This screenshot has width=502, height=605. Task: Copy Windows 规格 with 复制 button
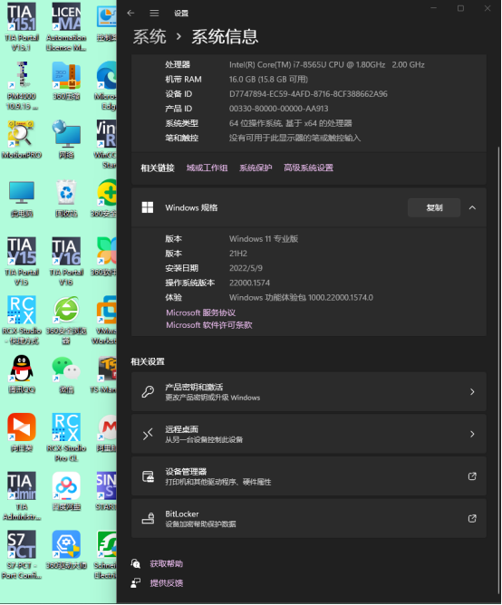point(434,207)
